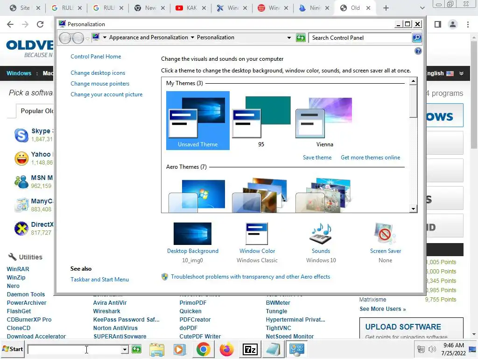
Task: Click the theme list scroll down arrow
Action: (x=413, y=209)
